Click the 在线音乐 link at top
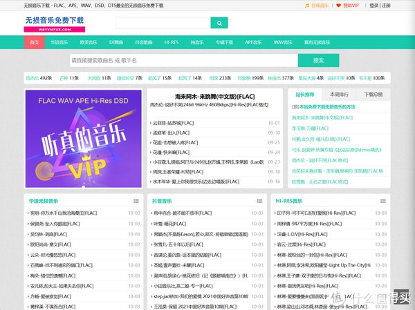This screenshot has width=415, height=310. tap(320, 6)
